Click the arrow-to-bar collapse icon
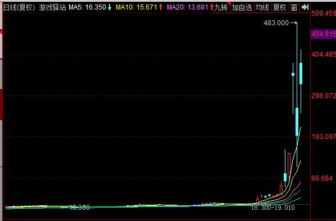336x221 pixels. [305, 7]
